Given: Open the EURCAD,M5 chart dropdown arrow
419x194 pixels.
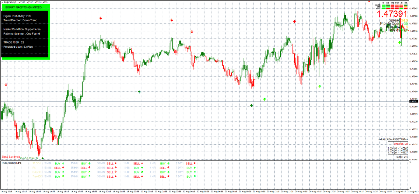Looking at the screenshot, I should [2, 2].
